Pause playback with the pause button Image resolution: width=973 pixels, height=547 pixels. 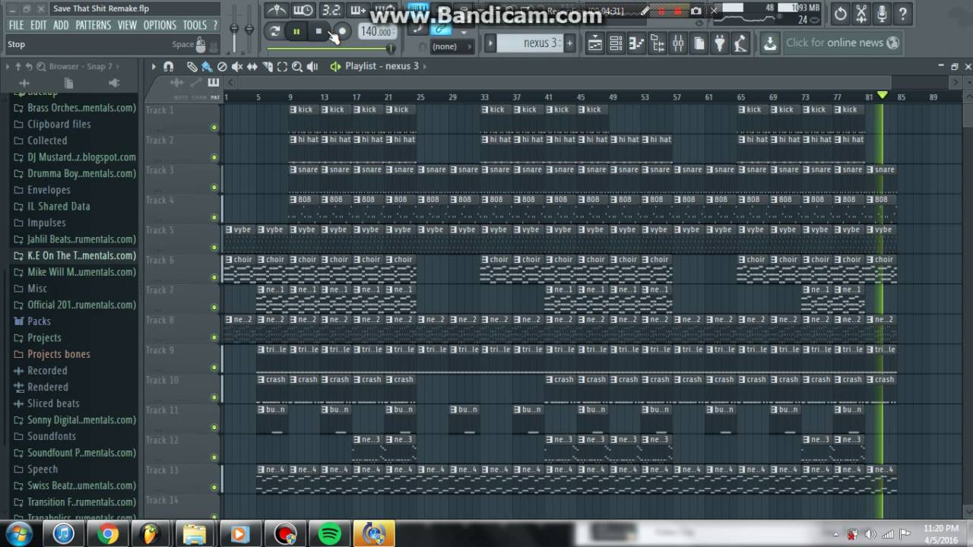296,31
